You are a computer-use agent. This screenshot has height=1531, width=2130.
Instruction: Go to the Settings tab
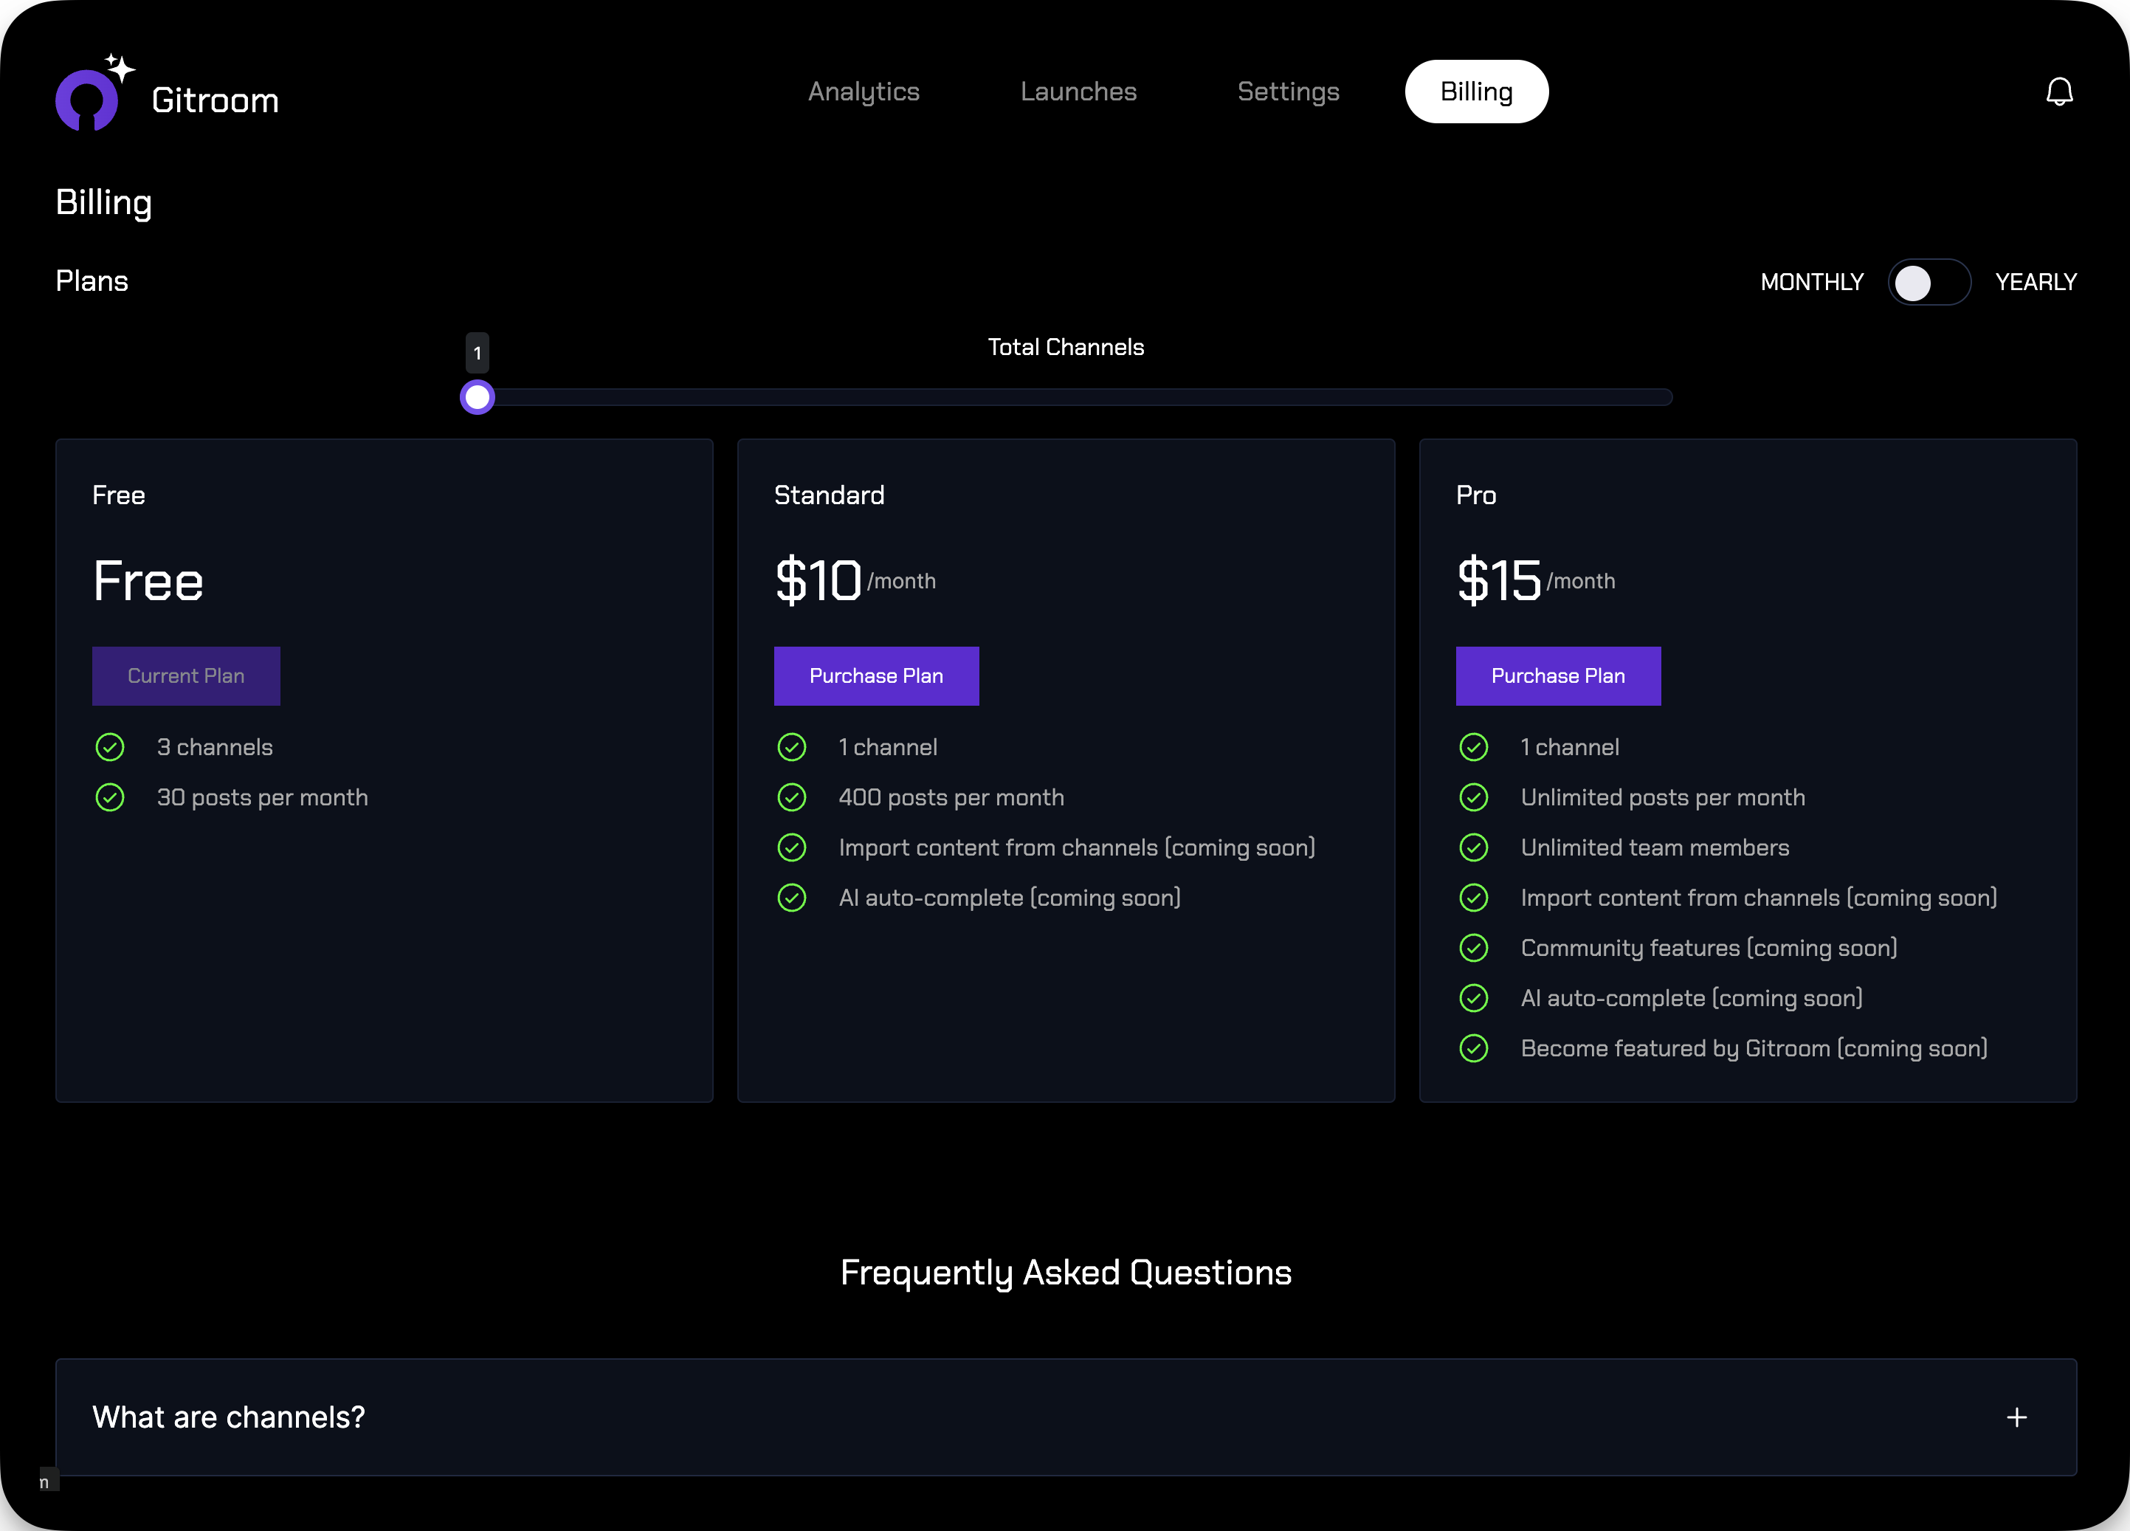coord(1288,91)
